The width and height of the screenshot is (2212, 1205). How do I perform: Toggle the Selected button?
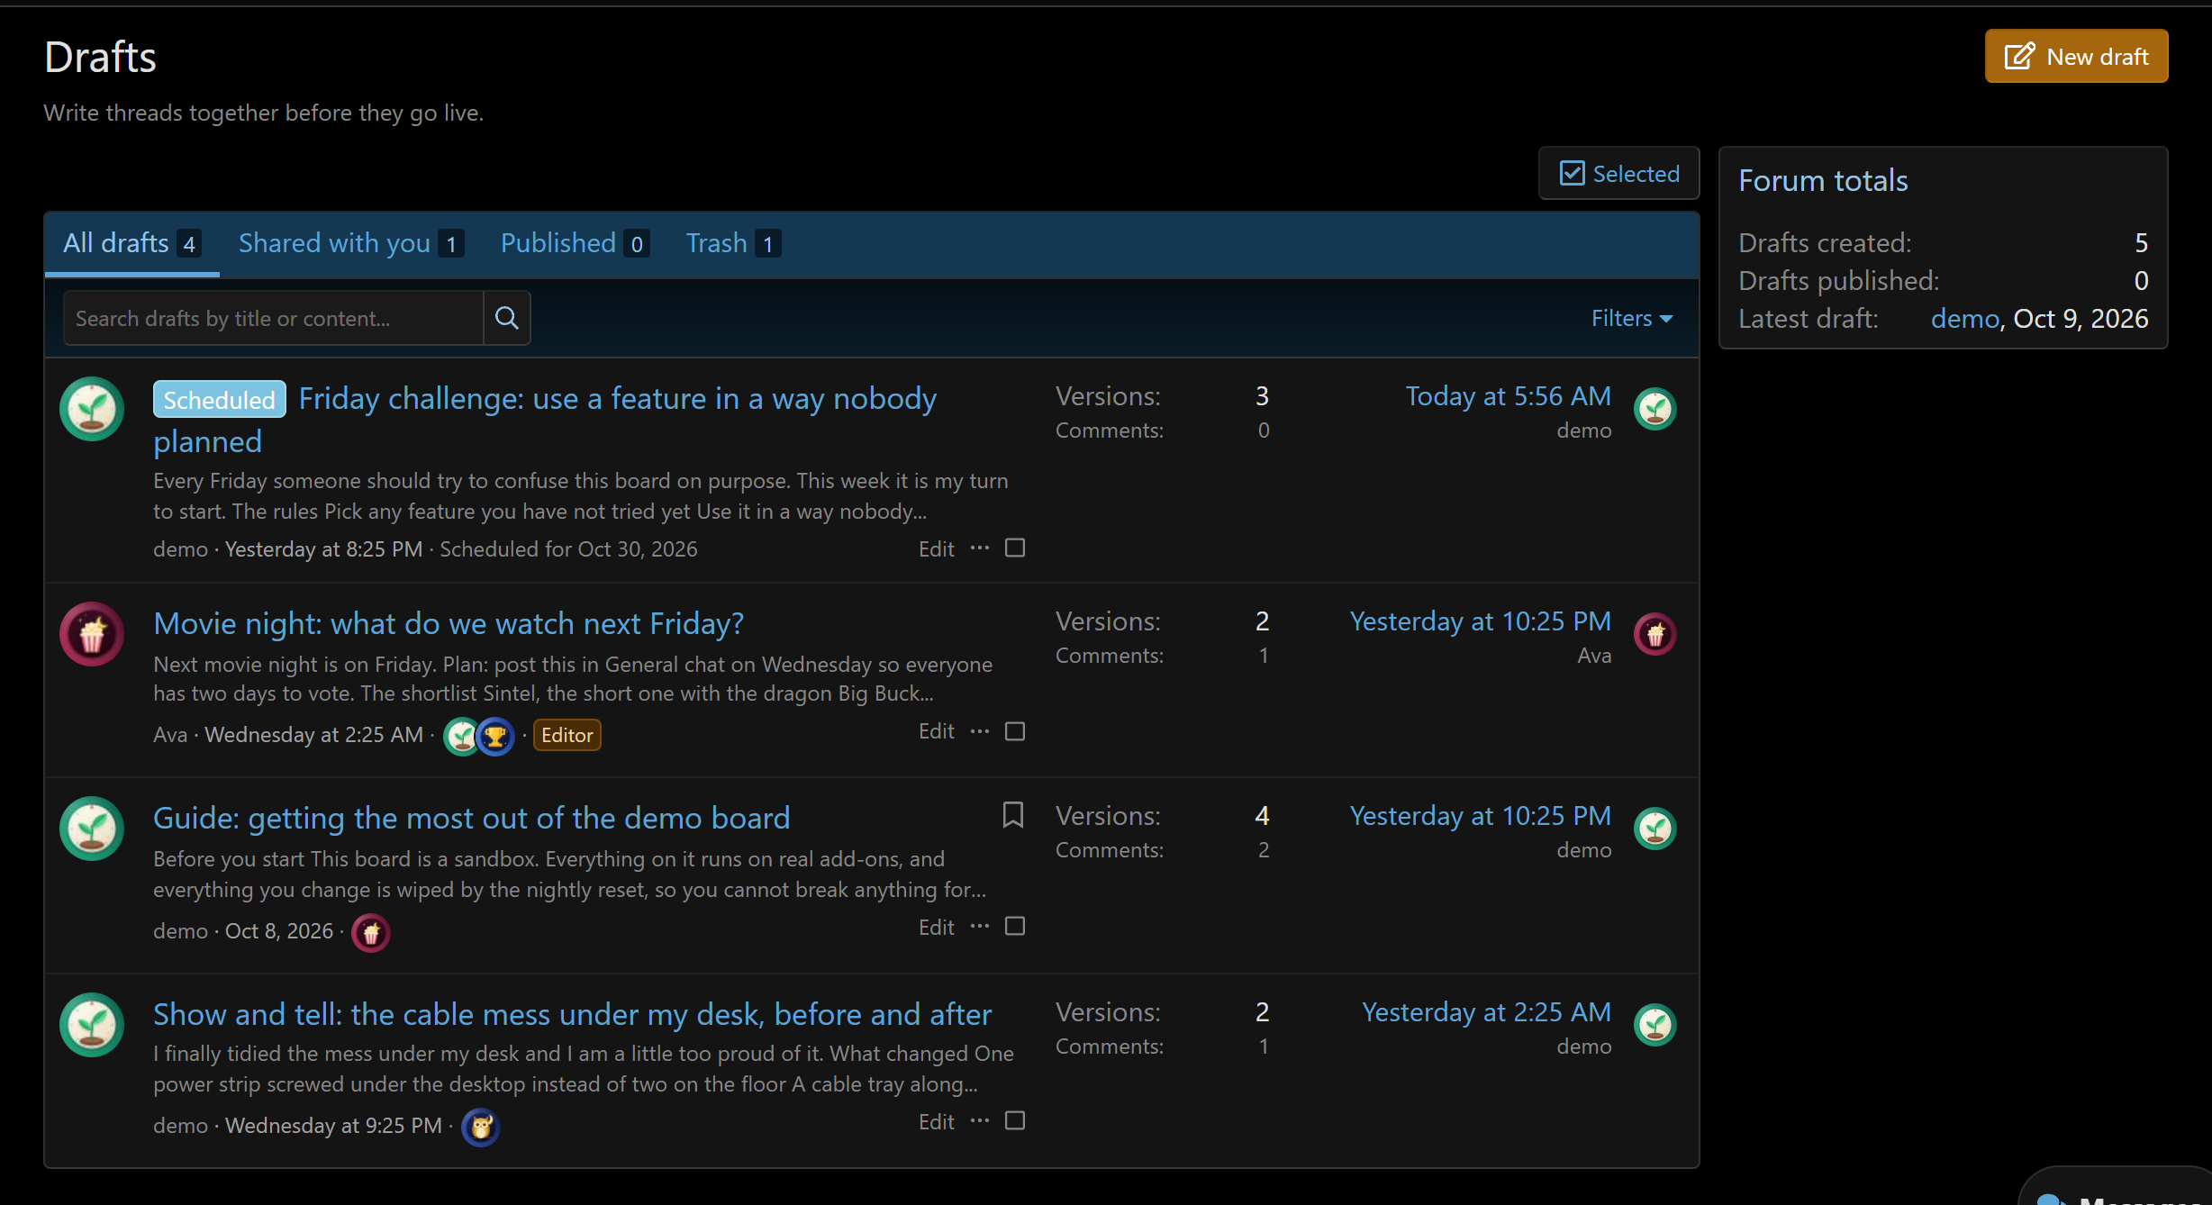tap(1619, 173)
